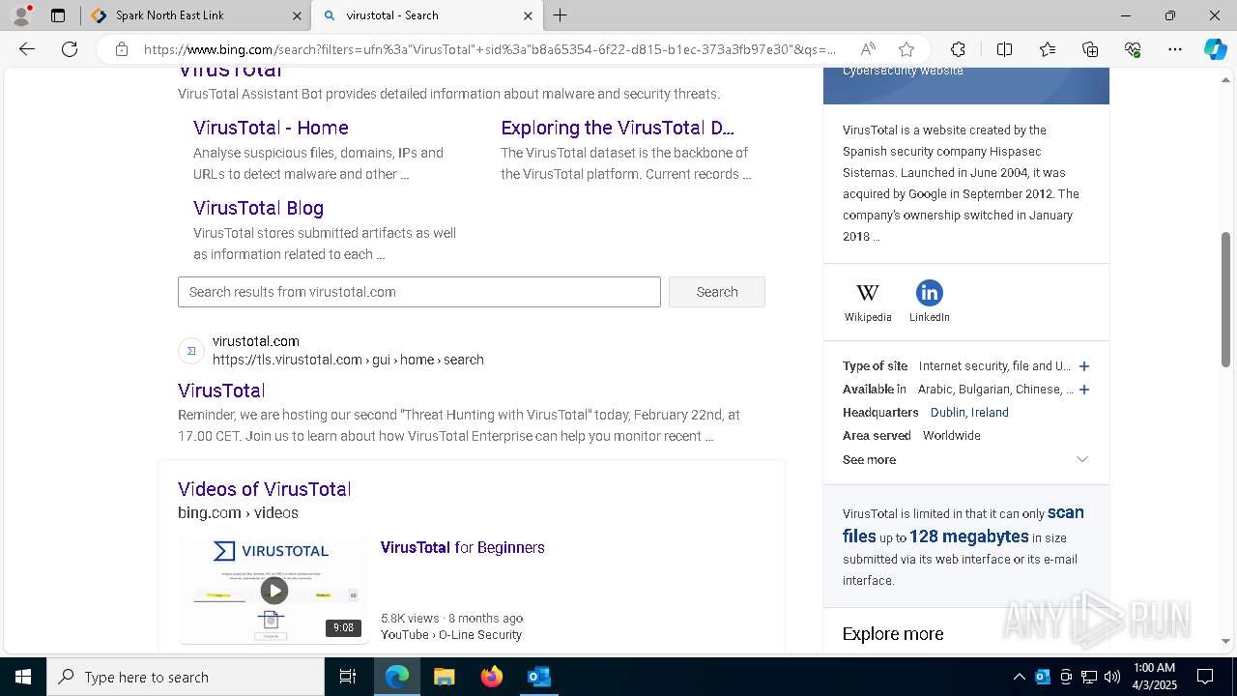
Task: Open VirusTotal for Beginners video title
Action: pos(463,547)
